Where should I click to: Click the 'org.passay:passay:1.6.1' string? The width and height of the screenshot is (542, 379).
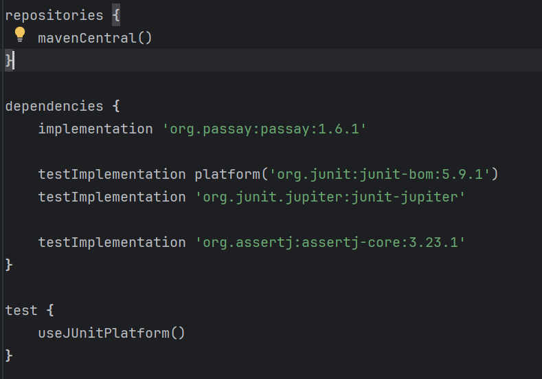tap(264, 129)
